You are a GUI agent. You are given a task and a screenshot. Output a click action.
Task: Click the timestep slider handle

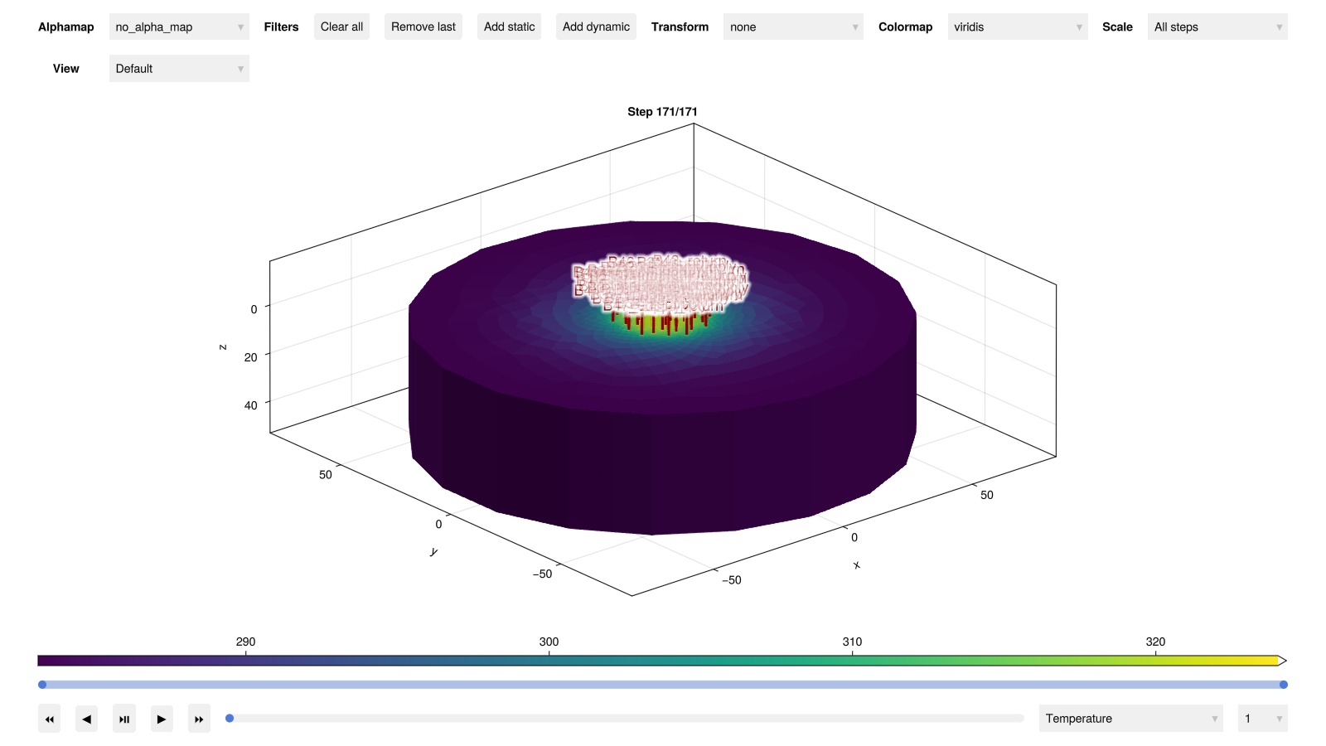[230, 719]
